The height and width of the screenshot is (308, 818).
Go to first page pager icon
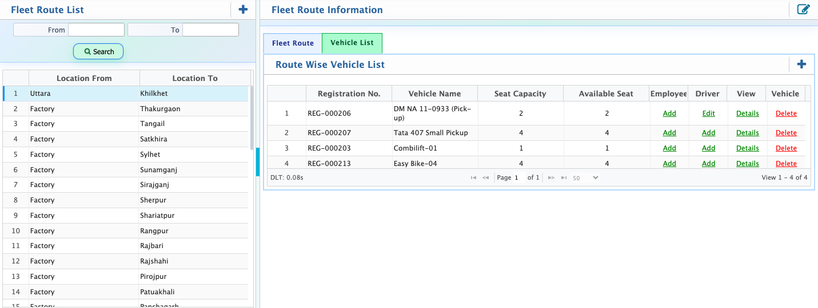(473, 178)
